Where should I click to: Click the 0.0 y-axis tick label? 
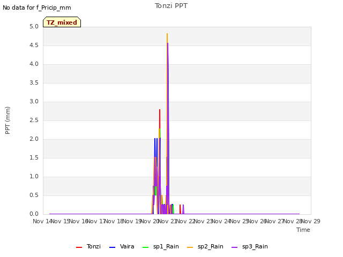34,214
